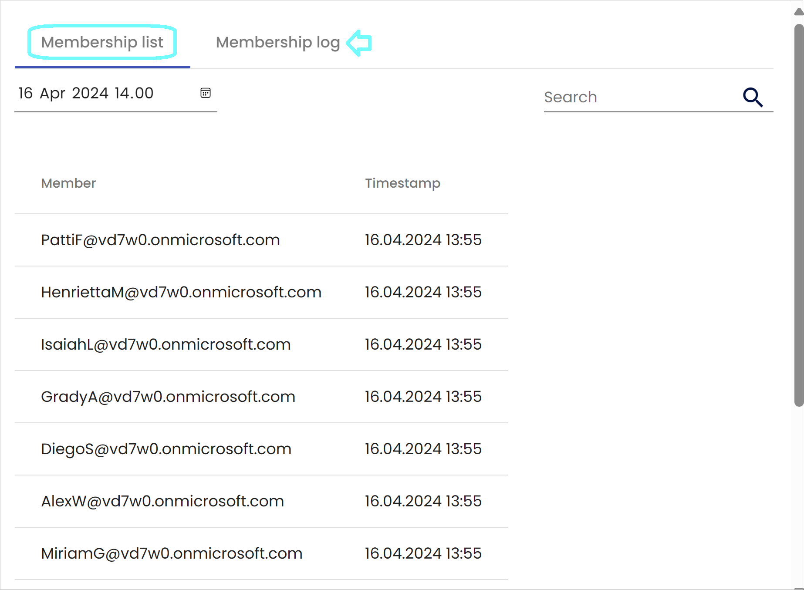Click the timestamp in GradyA's row
Screen dimensions: 804x590
pos(423,397)
